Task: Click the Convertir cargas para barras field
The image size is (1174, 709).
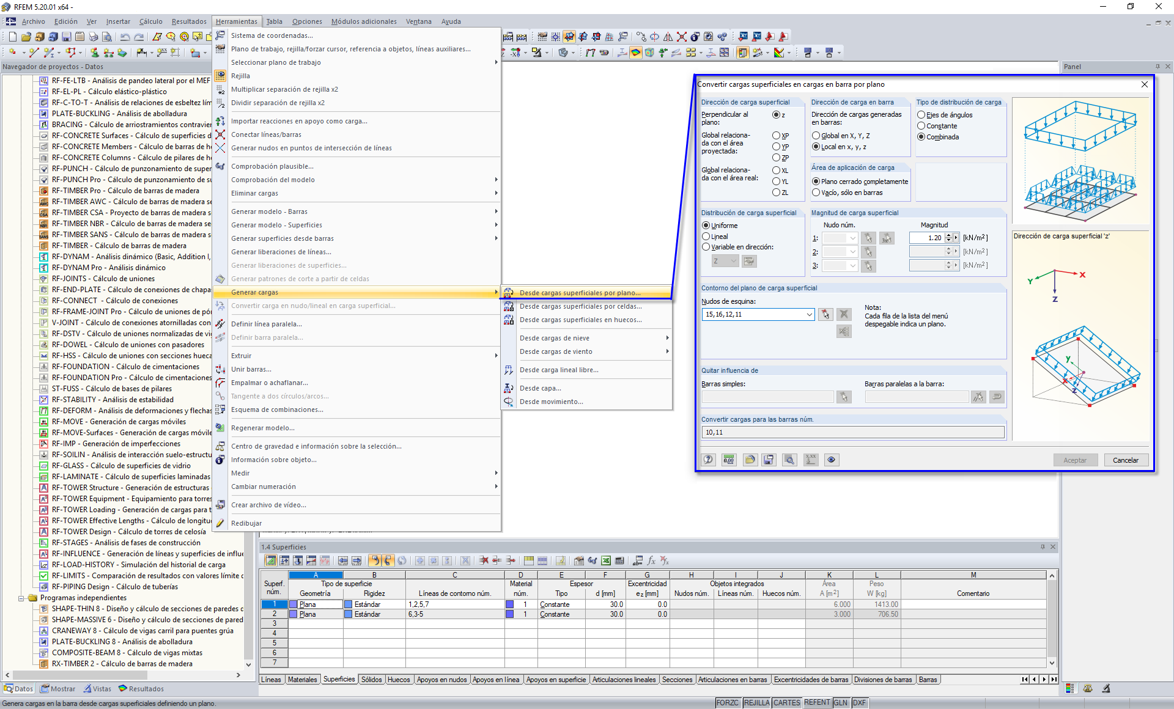Action: click(x=852, y=432)
